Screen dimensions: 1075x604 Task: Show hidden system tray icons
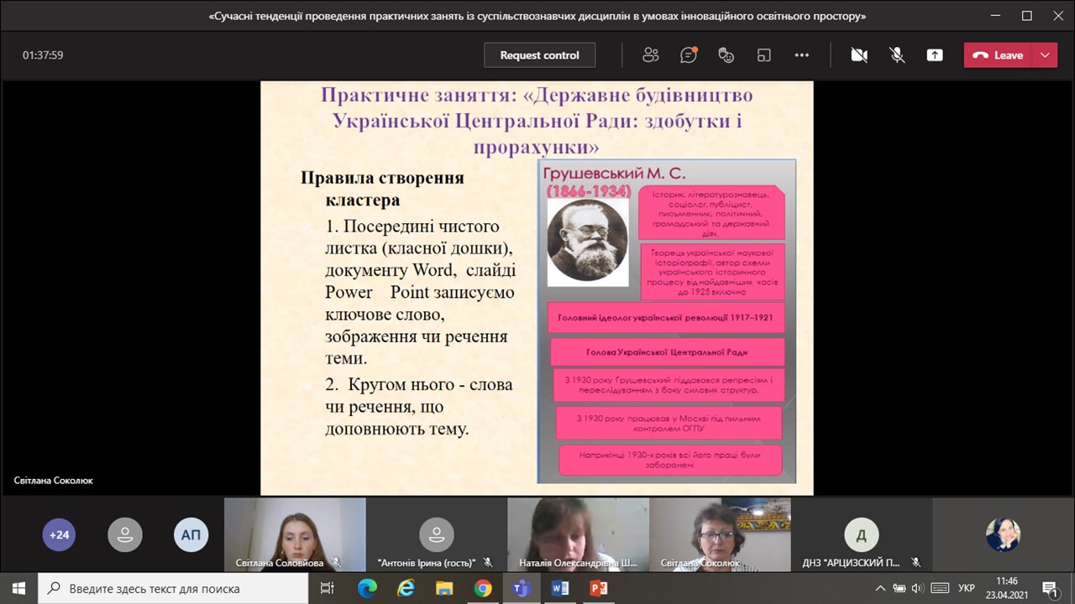coord(880,588)
